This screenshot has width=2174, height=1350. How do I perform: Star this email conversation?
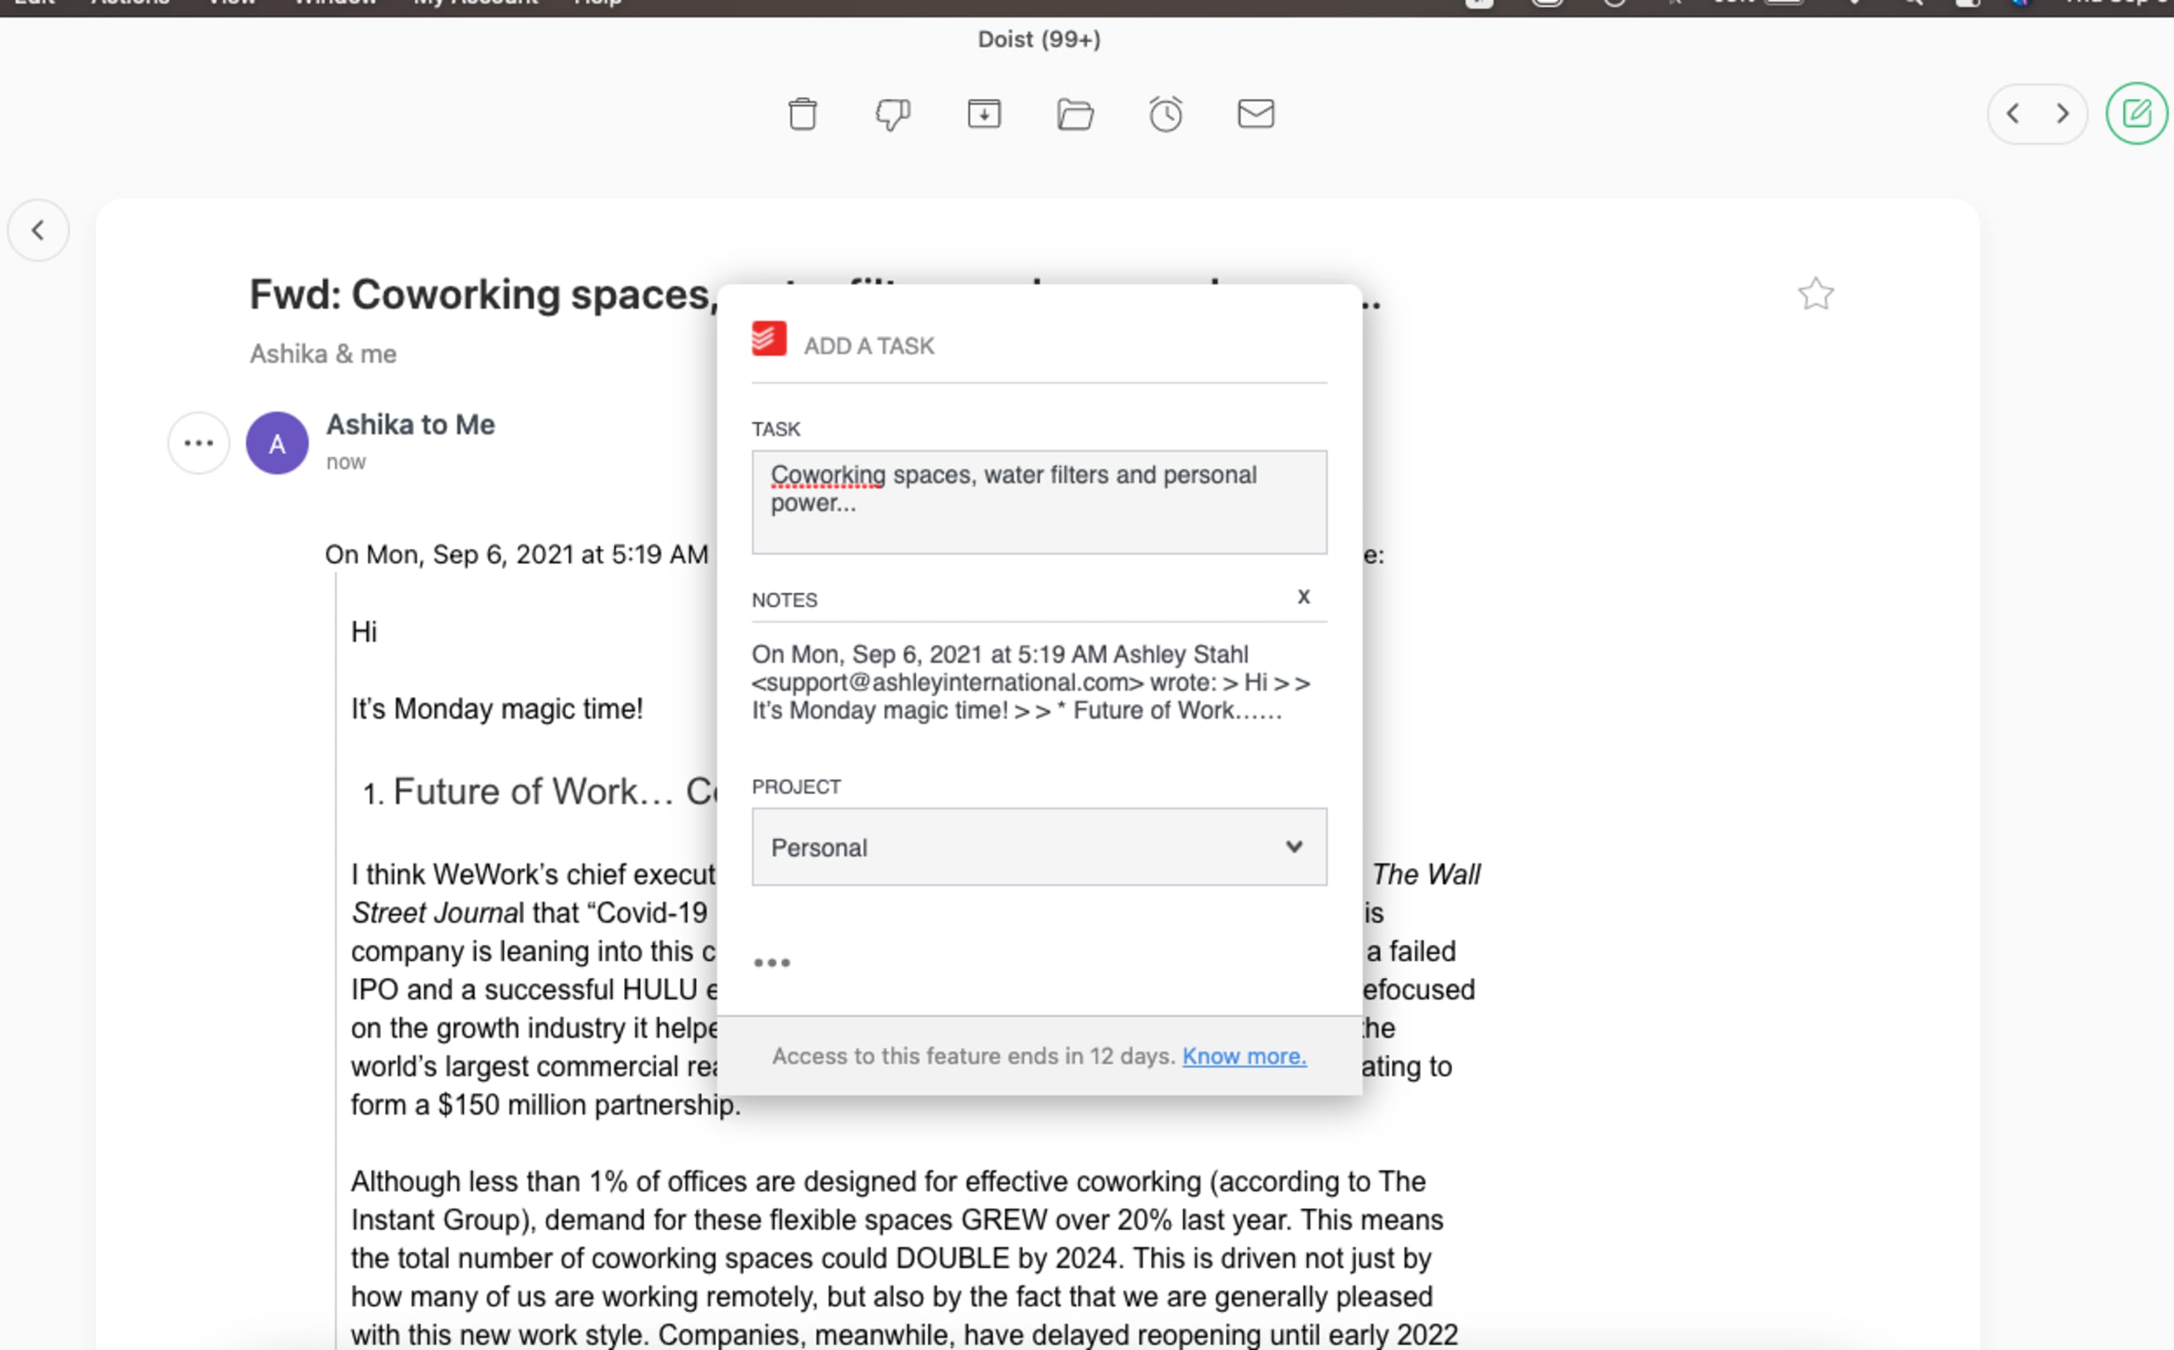click(x=1815, y=294)
